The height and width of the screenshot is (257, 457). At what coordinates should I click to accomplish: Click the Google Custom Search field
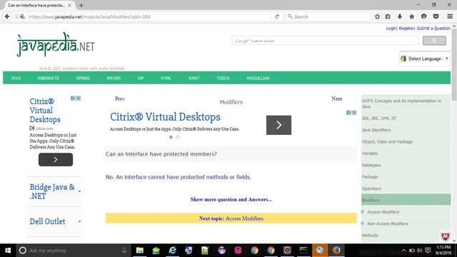[x=325, y=41]
